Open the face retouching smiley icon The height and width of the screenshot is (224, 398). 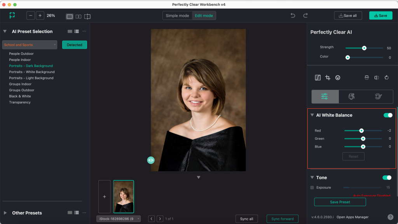(x=338, y=78)
